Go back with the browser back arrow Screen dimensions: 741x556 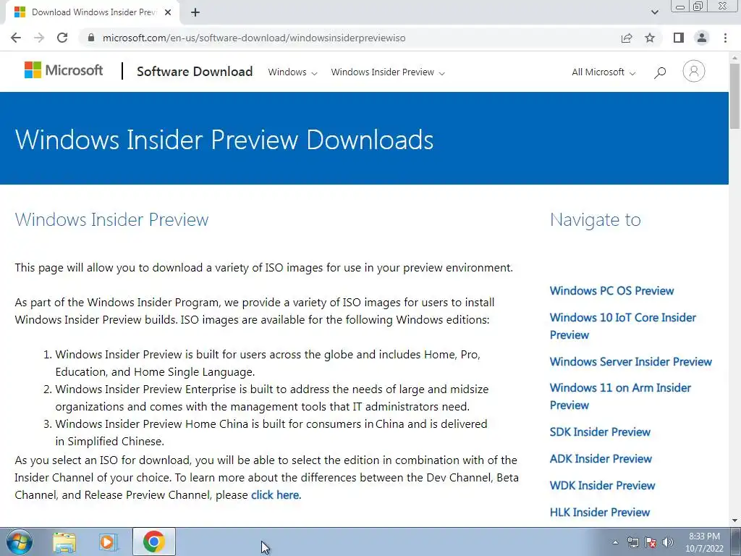point(16,38)
